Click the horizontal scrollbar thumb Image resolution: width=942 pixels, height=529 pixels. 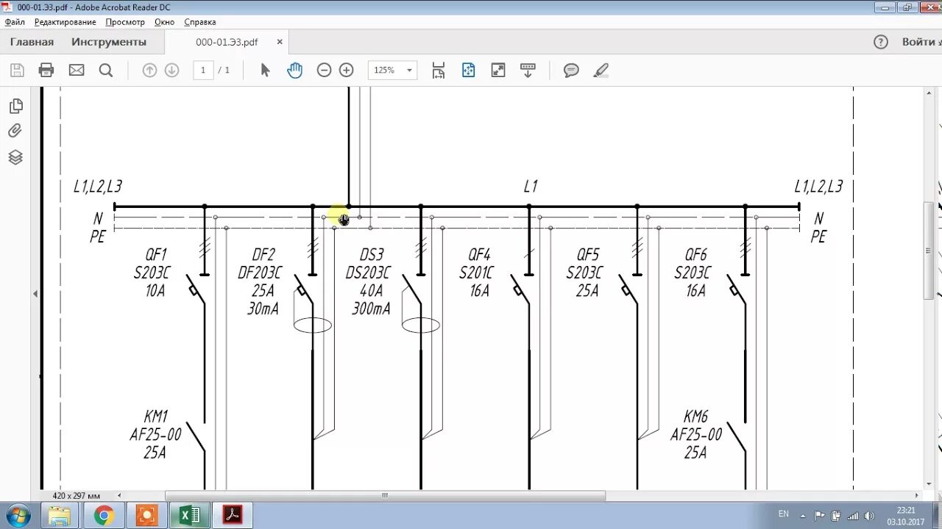[385, 496]
